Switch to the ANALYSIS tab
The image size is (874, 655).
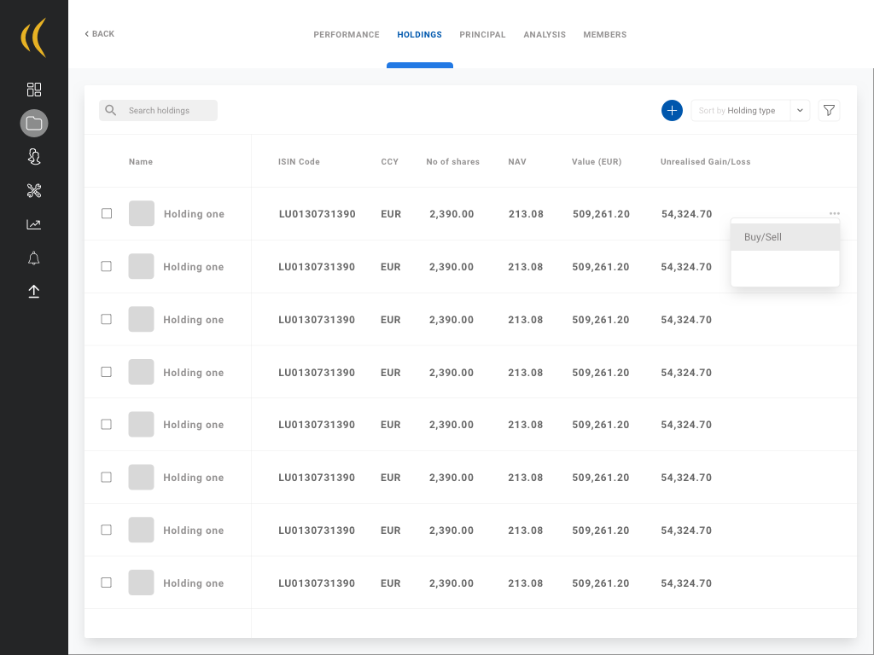click(x=544, y=34)
